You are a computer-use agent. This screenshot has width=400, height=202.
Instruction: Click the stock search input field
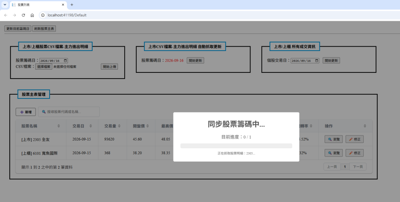[69, 112]
